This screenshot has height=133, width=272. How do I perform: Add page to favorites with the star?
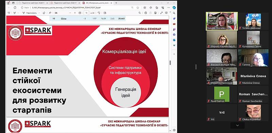pos(138,7)
